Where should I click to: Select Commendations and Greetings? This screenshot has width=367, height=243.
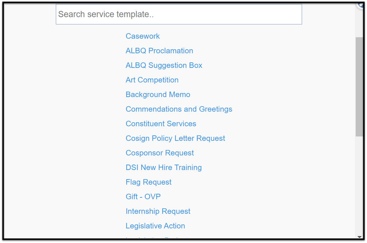pyautogui.click(x=179, y=109)
